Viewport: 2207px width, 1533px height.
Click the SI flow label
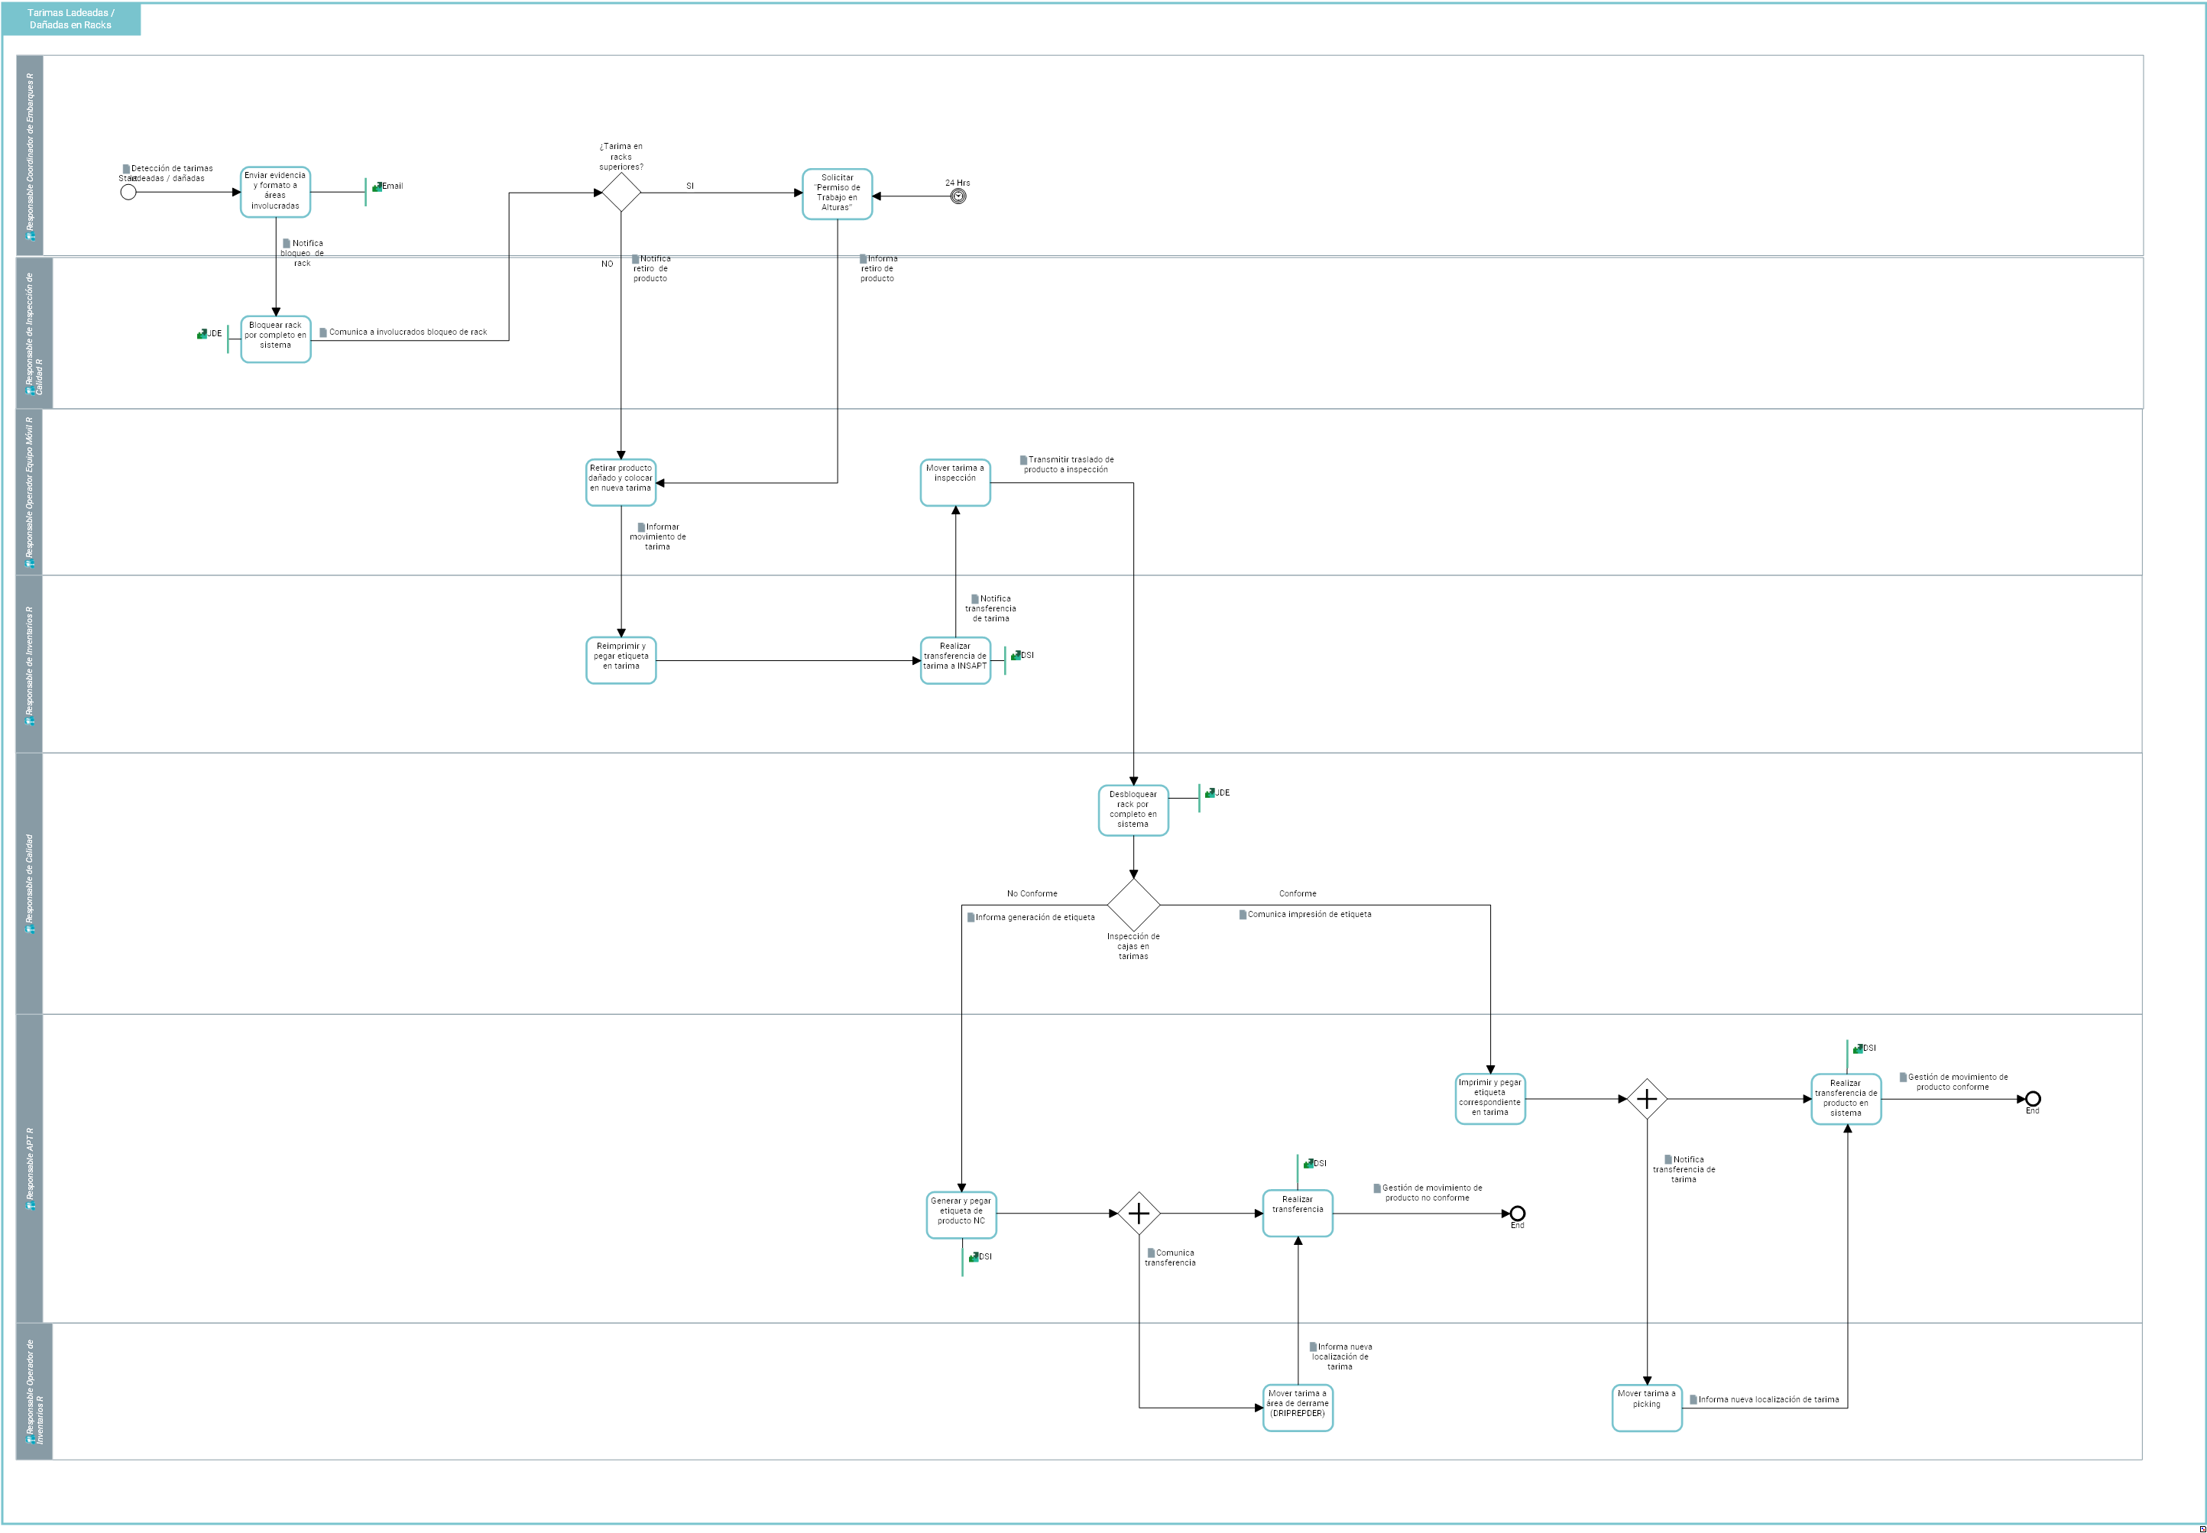(x=689, y=186)
